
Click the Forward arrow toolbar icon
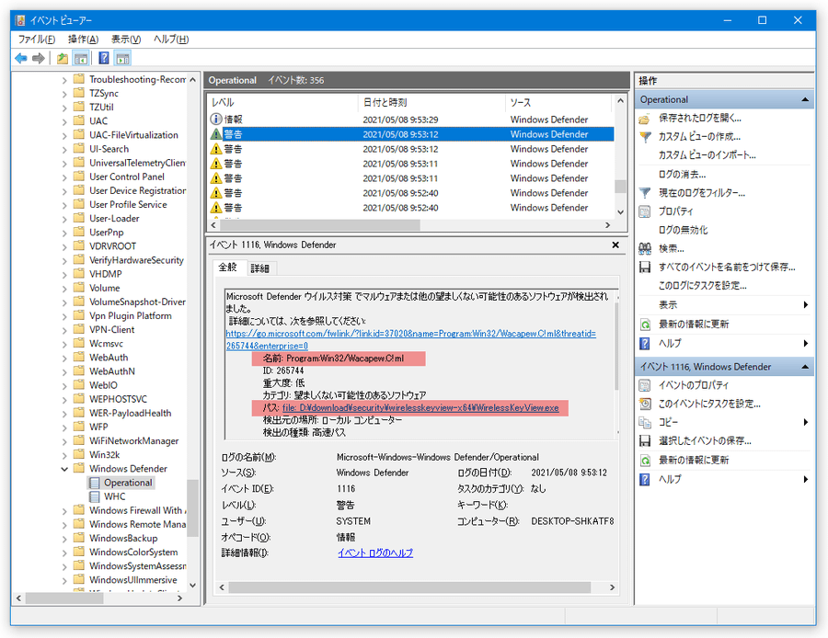click(38, 58)
